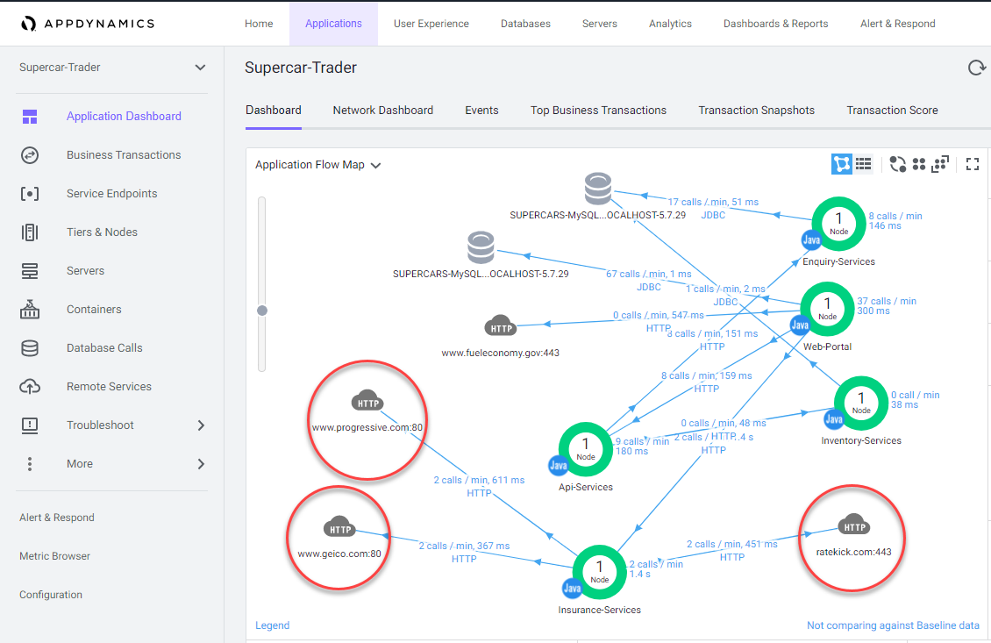This screenshot has height=643, width=991.
Task: Click the Servers sidebar icon
Action: [30, 270]
